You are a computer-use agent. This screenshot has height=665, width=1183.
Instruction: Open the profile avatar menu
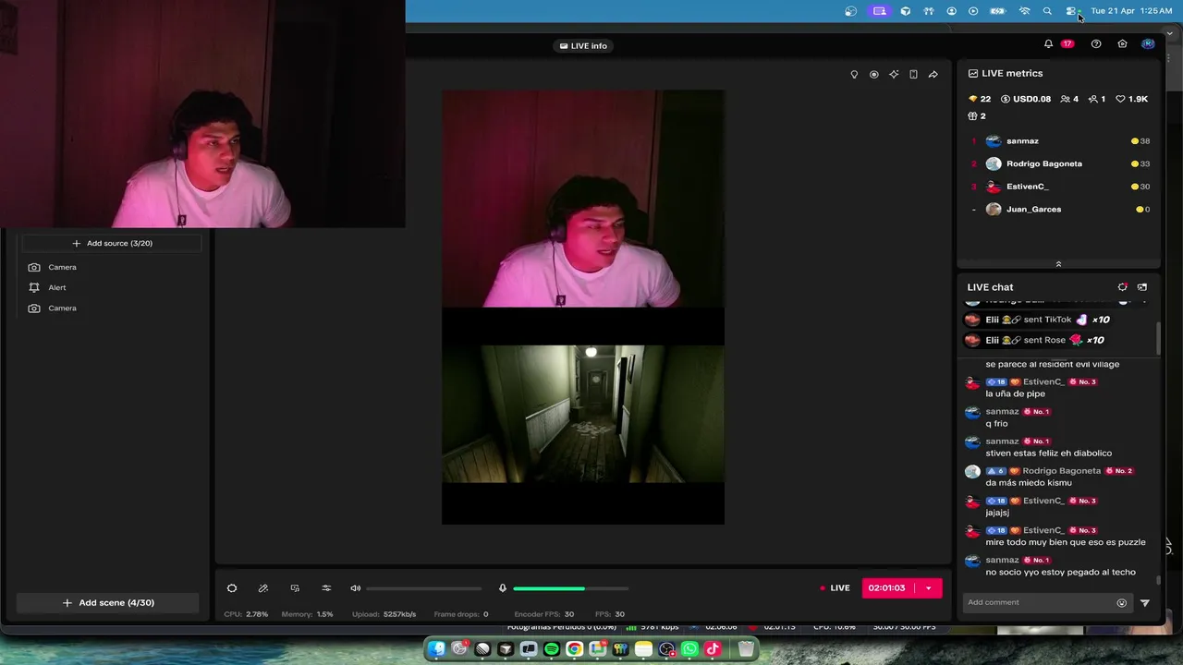1148,43
